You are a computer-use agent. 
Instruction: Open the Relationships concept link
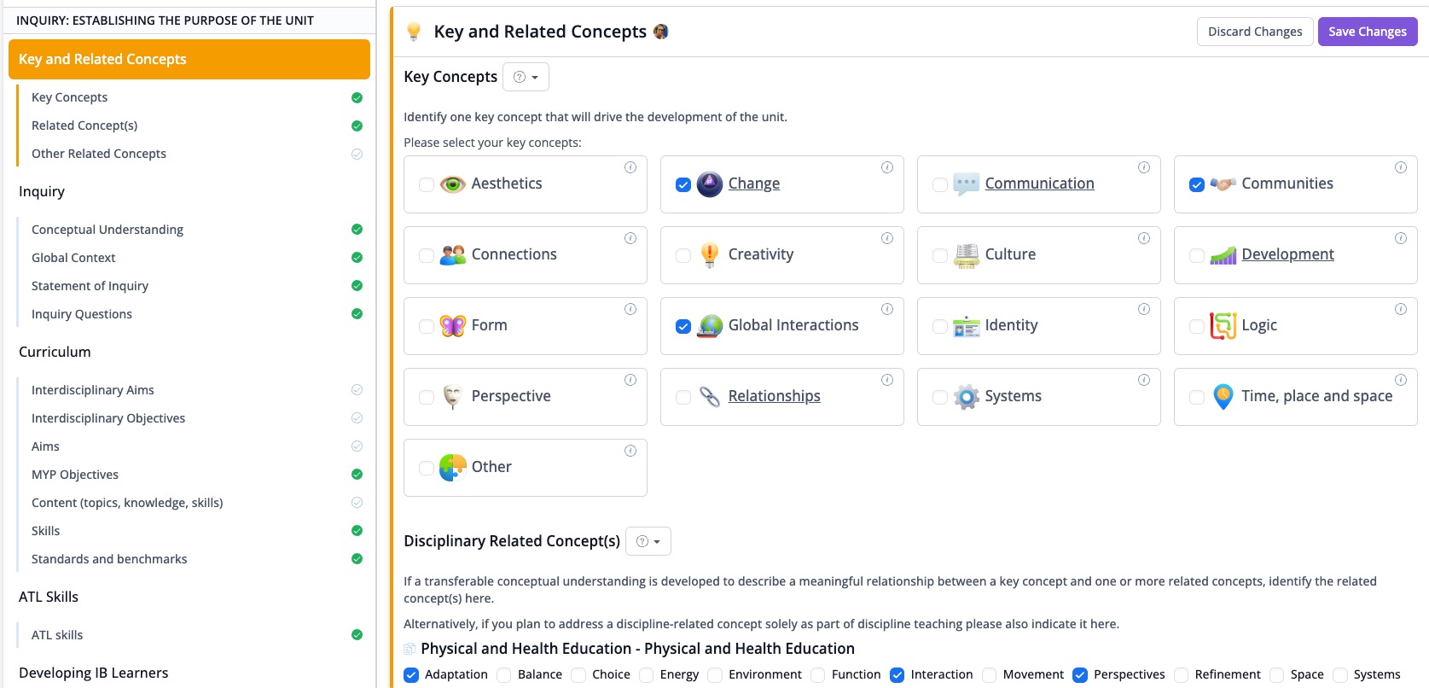[x=774, y=396]
